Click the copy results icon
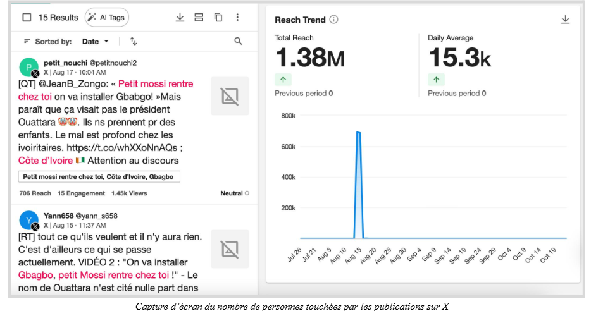Screen dimensions: 591x311 tap(218, 18)
